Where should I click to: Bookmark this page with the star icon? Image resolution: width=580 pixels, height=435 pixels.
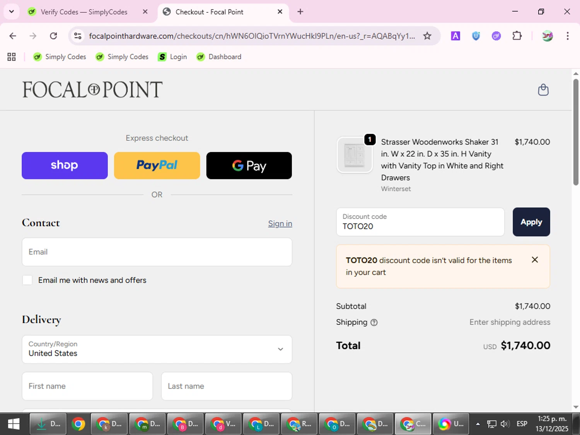tap(427, 36)
